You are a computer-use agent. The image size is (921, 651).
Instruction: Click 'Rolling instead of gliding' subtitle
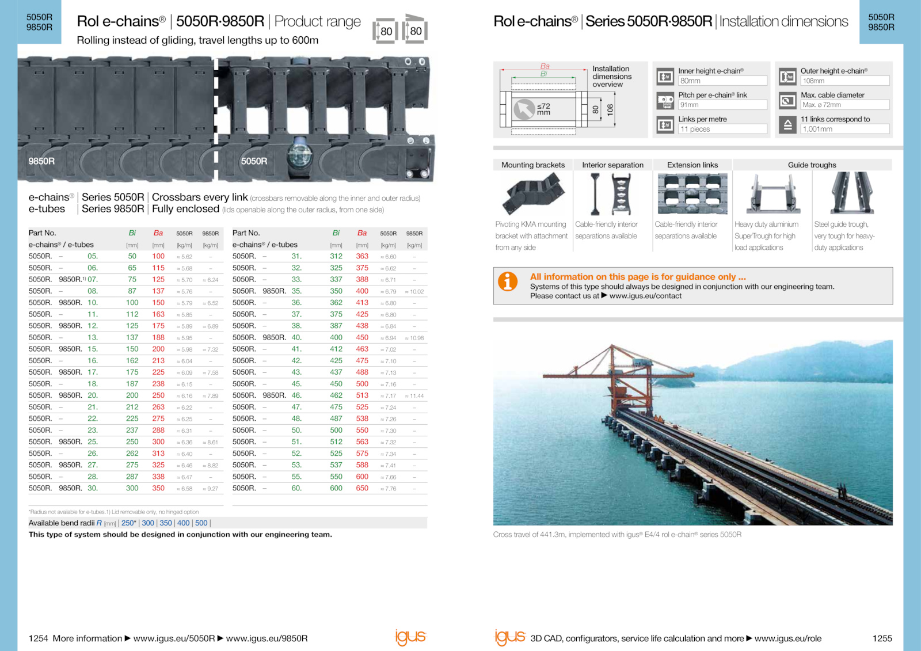pyautogui.click(x=197, y=40)
